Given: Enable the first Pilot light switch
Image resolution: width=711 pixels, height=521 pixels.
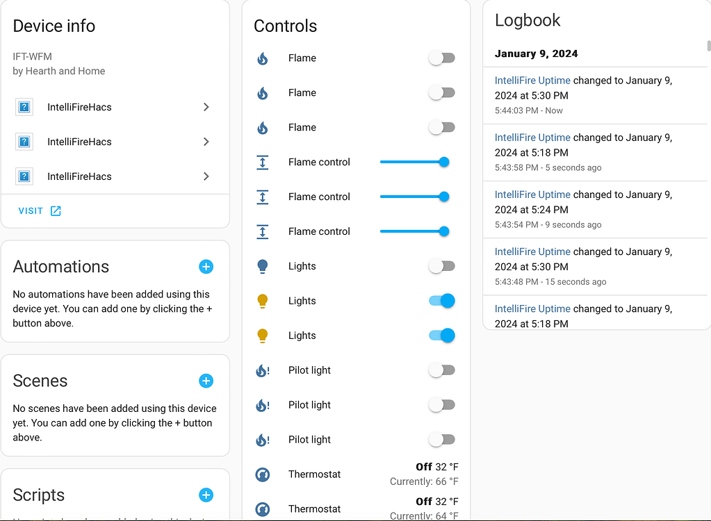Looking at the screenshot, I should (x=441, y=370).
